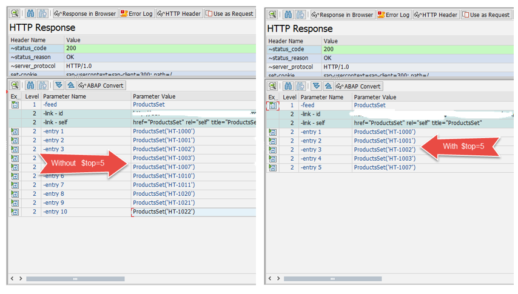518x294 pixels.
Task: Click Details icon in left parameter toolbar
Action: click(x=15, y=85)
